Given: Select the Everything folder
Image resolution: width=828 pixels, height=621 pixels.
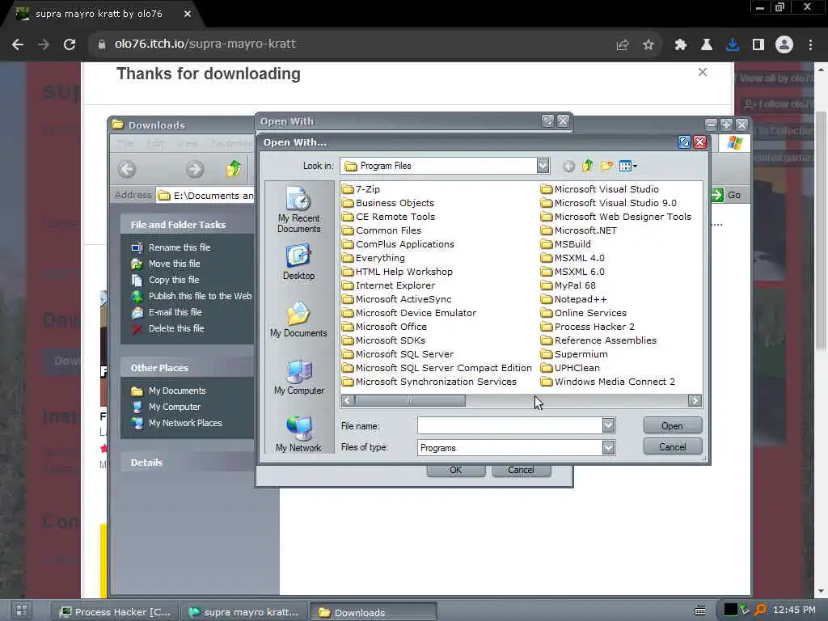Looking at the screenshot, I should (x=374, y=258).
